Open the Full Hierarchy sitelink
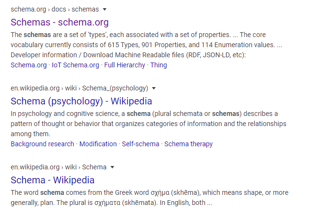This screenshot has width=311, height=217. click(x=124, y=65)
